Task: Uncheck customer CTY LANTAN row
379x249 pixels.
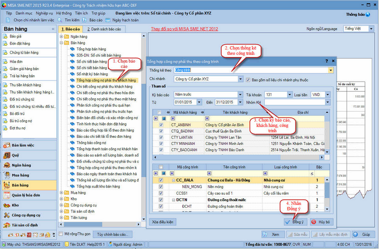Action: 161,137
